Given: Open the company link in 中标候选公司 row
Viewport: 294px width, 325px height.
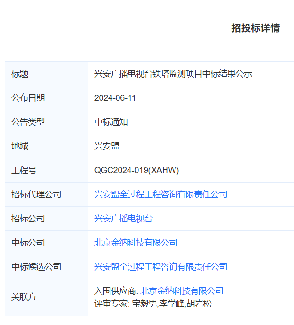Looking at the screenshot, I should pyautogui.click(x=161, y=267).
